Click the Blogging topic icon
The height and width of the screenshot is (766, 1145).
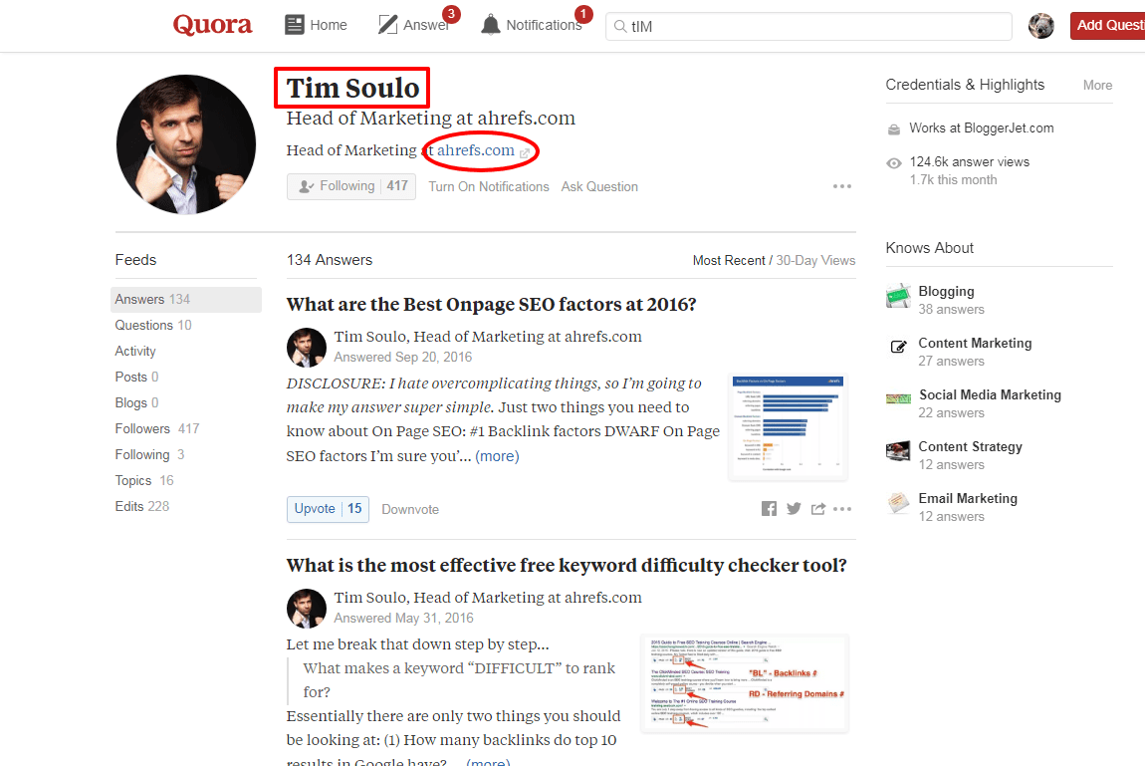click(899, 296)
